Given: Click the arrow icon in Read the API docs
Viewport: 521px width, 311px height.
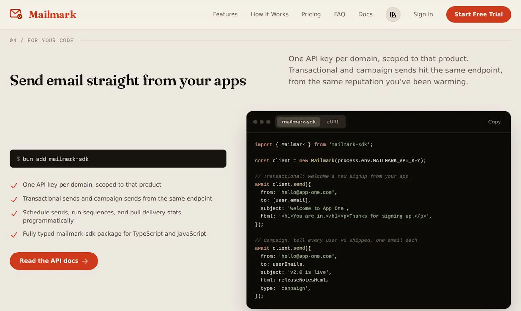Looking at the screenshot, I should (85, 261).
